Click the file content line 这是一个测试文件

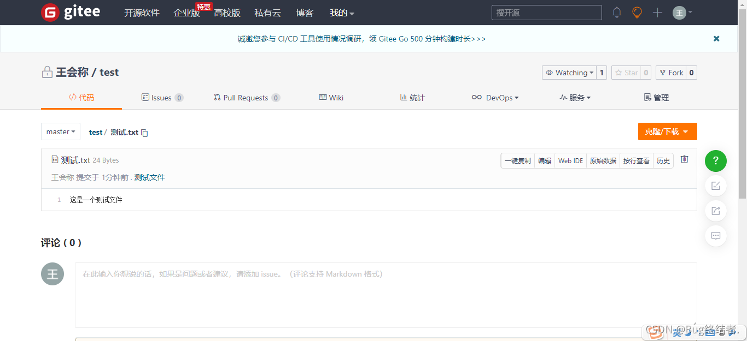(x=96, y=200)
